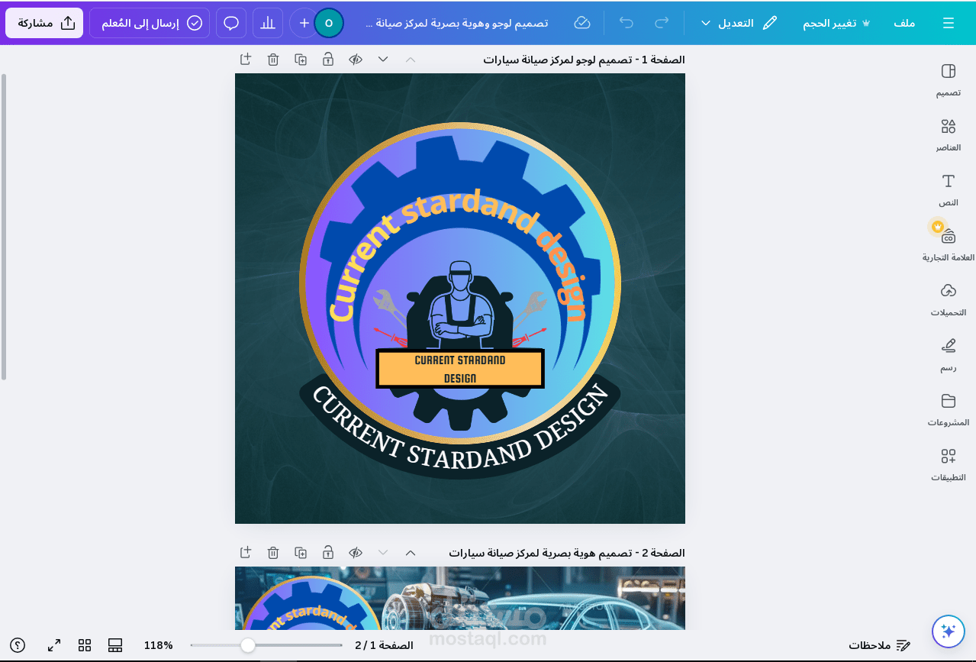This screenshot has height=662, width=976.
Task: Open the 118% zoom level menu
Action: (159, 645)
